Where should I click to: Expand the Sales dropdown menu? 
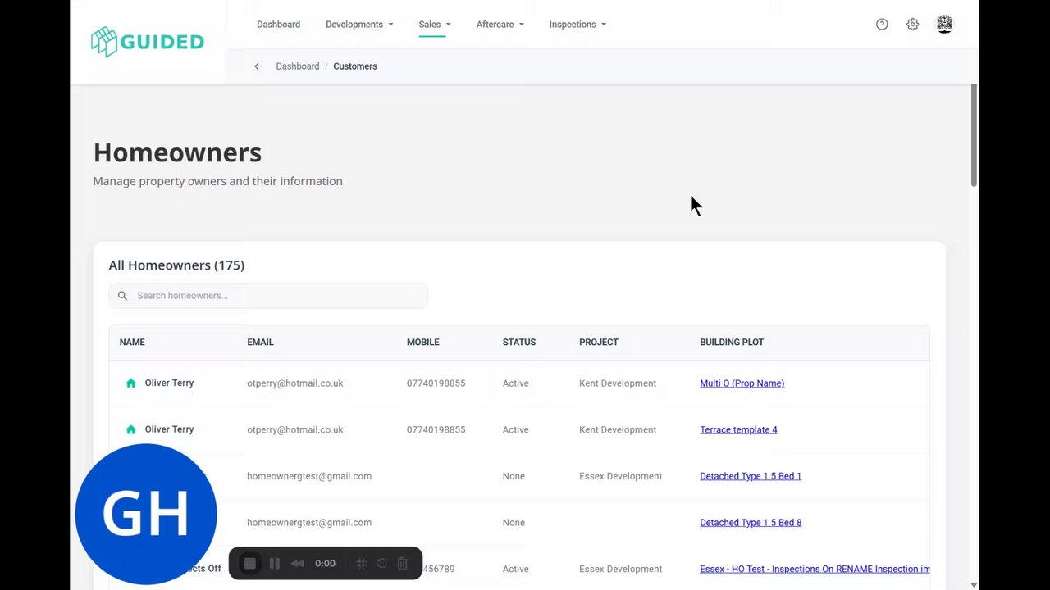coord(435,25)
